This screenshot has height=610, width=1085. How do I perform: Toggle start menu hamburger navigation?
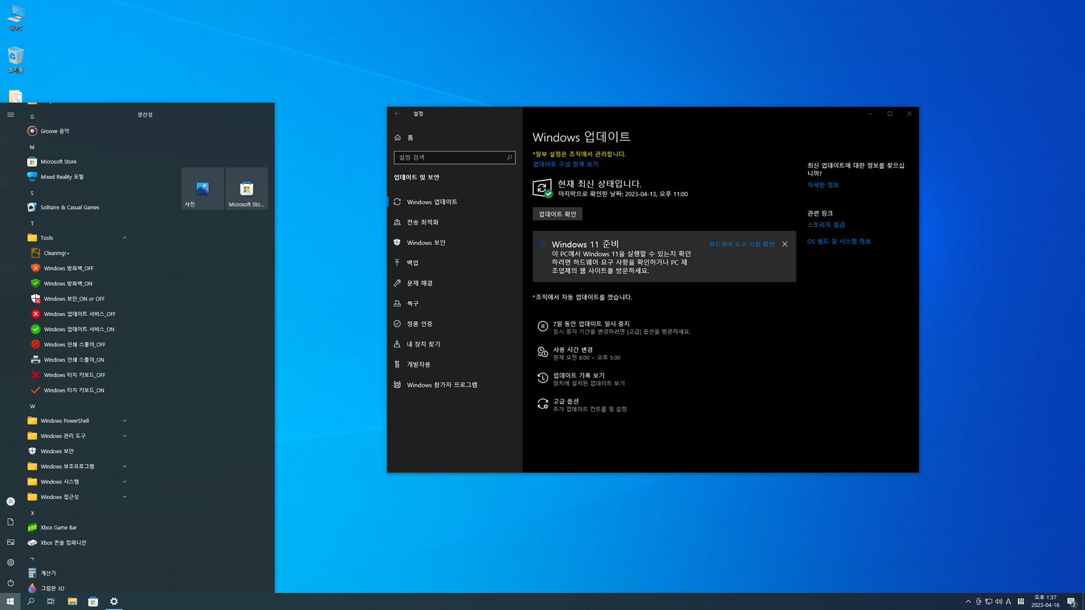click(x=10, y=115)
